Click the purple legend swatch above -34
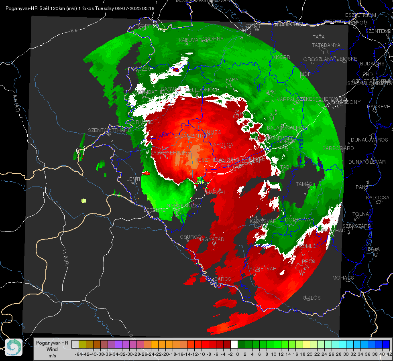Screen dimensions: 393x361 [x=118, y=344]
